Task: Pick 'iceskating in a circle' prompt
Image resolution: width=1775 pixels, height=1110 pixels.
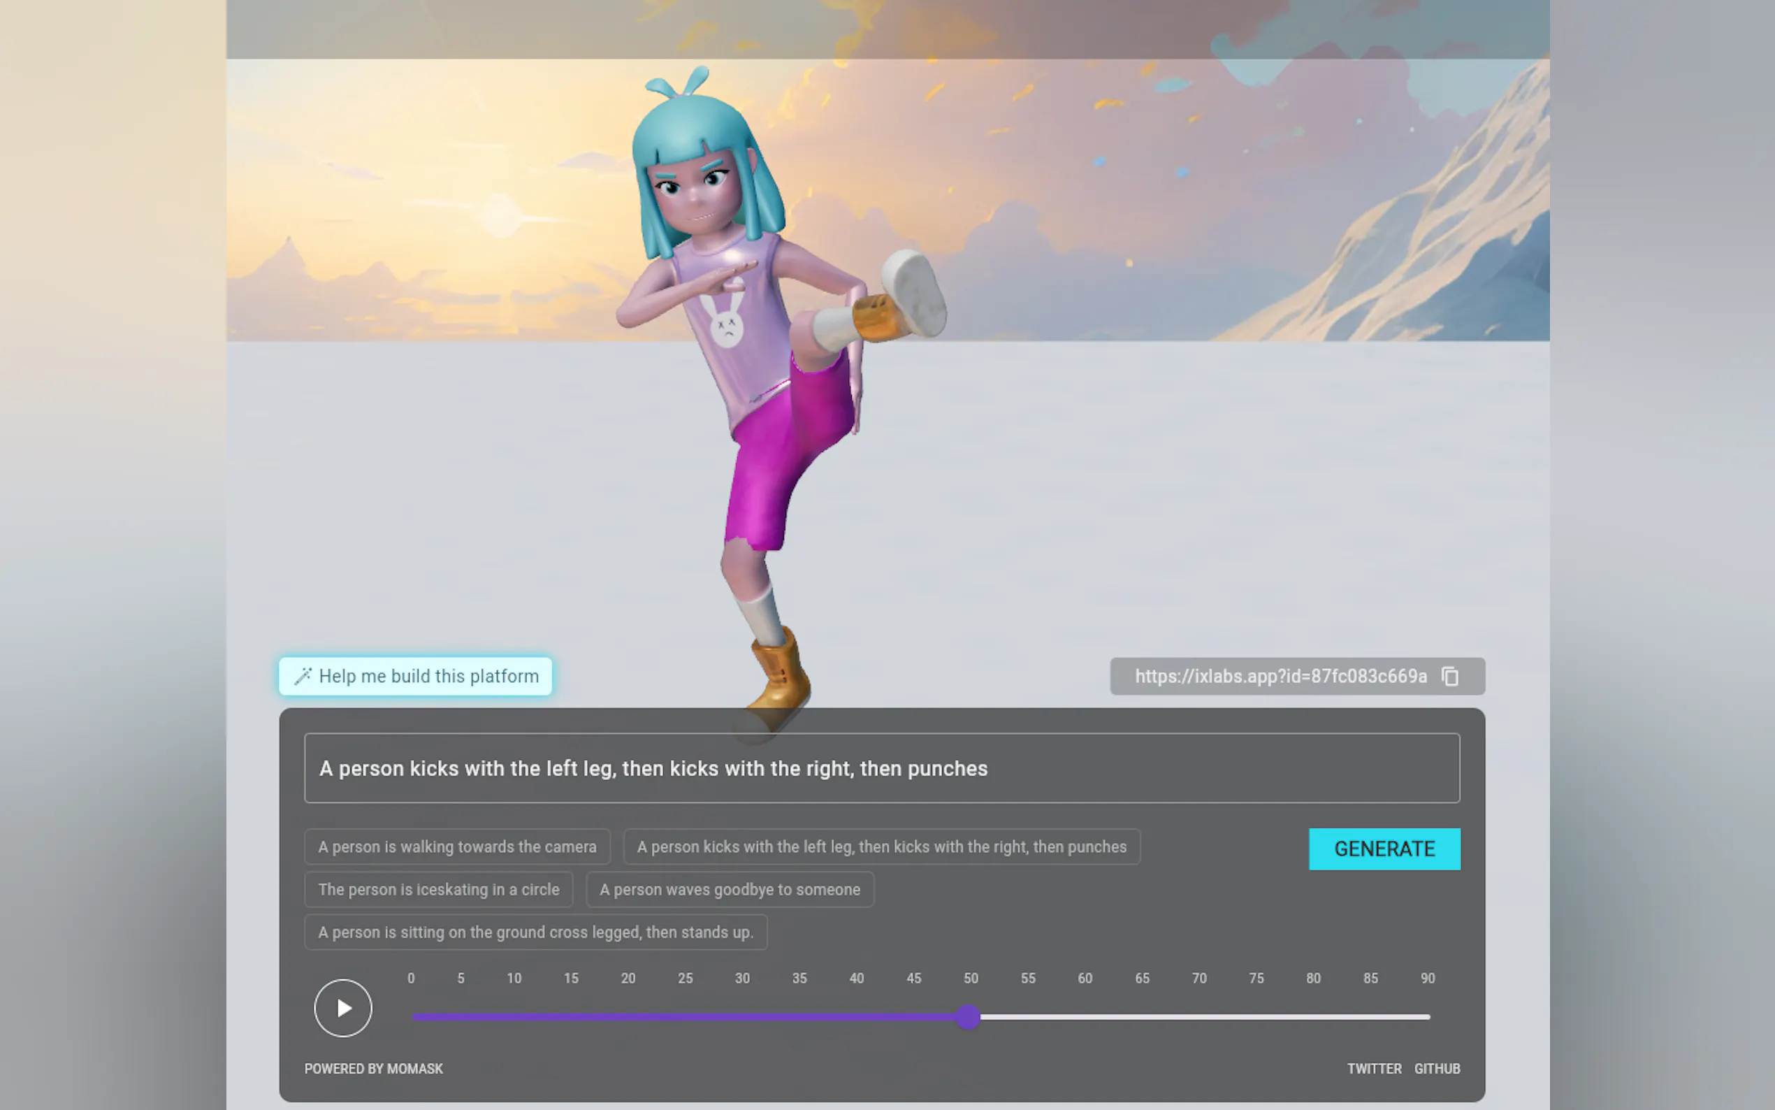Action: [x=438, y=889]
